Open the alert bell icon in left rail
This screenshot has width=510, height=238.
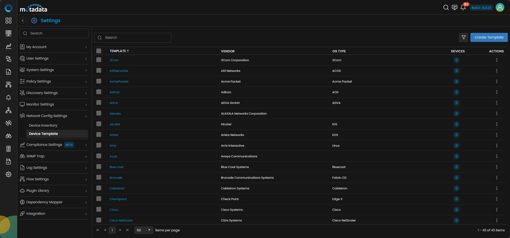(x=9, y=97)
